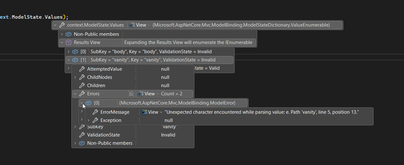Click the wrench icon next to ValidationState
404x165 pixels.
pyautogui.click(x=81, y=135)
